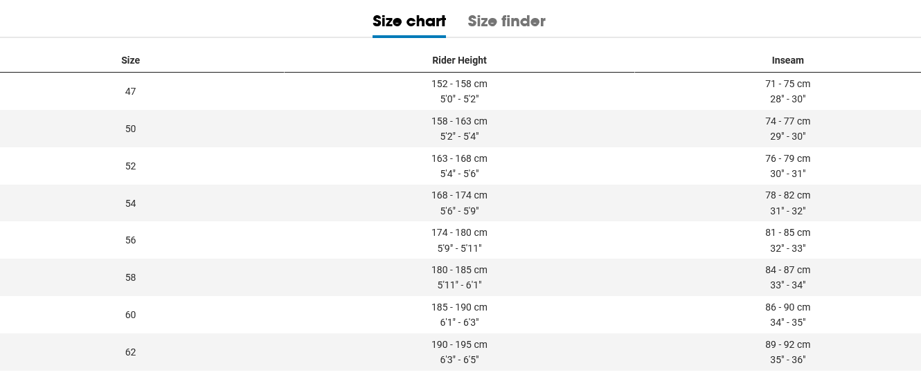Click the 84 - 87 cm inseam cell

click(787, 277)
